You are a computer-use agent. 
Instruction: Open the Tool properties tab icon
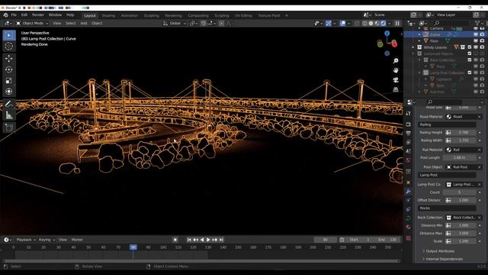click(409, 114)
